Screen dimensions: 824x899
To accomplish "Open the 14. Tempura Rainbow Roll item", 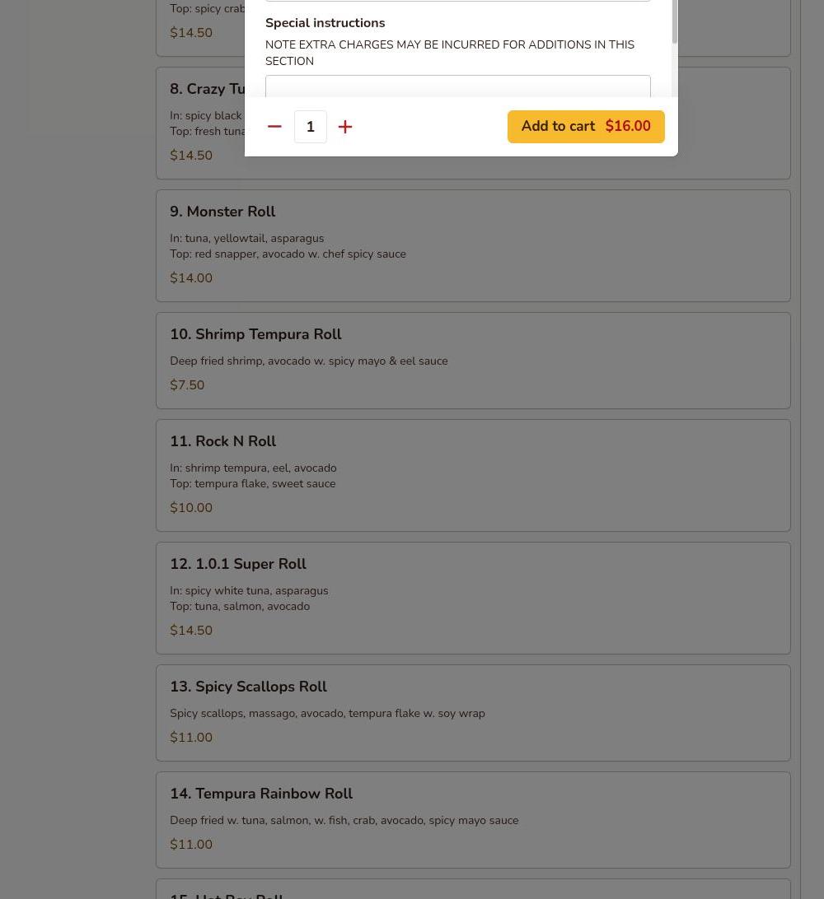I will (473, 820).
